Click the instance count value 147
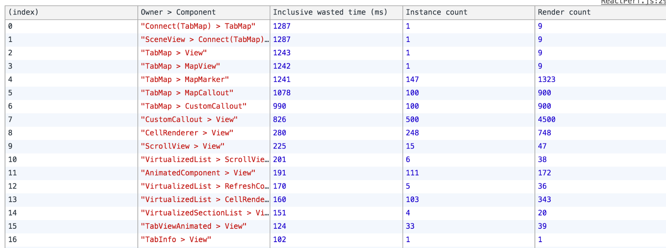 pyautogui.click(x=412, y=79)
